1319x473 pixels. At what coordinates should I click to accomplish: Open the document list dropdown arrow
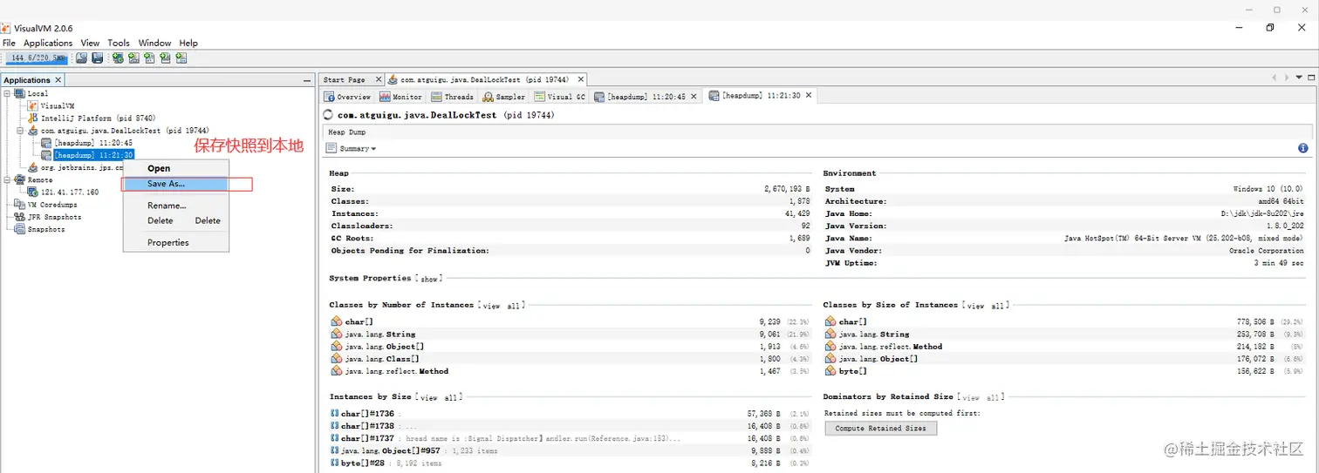[x=1300, y=79]
